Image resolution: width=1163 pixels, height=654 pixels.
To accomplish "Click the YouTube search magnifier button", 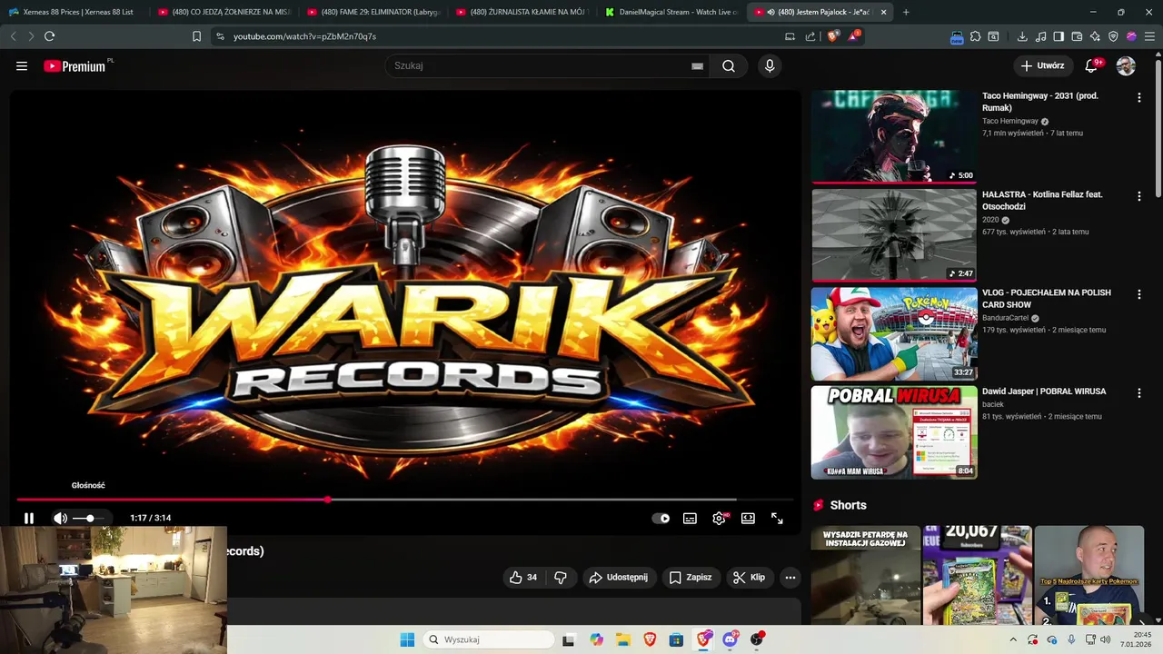I will [729, 65].
